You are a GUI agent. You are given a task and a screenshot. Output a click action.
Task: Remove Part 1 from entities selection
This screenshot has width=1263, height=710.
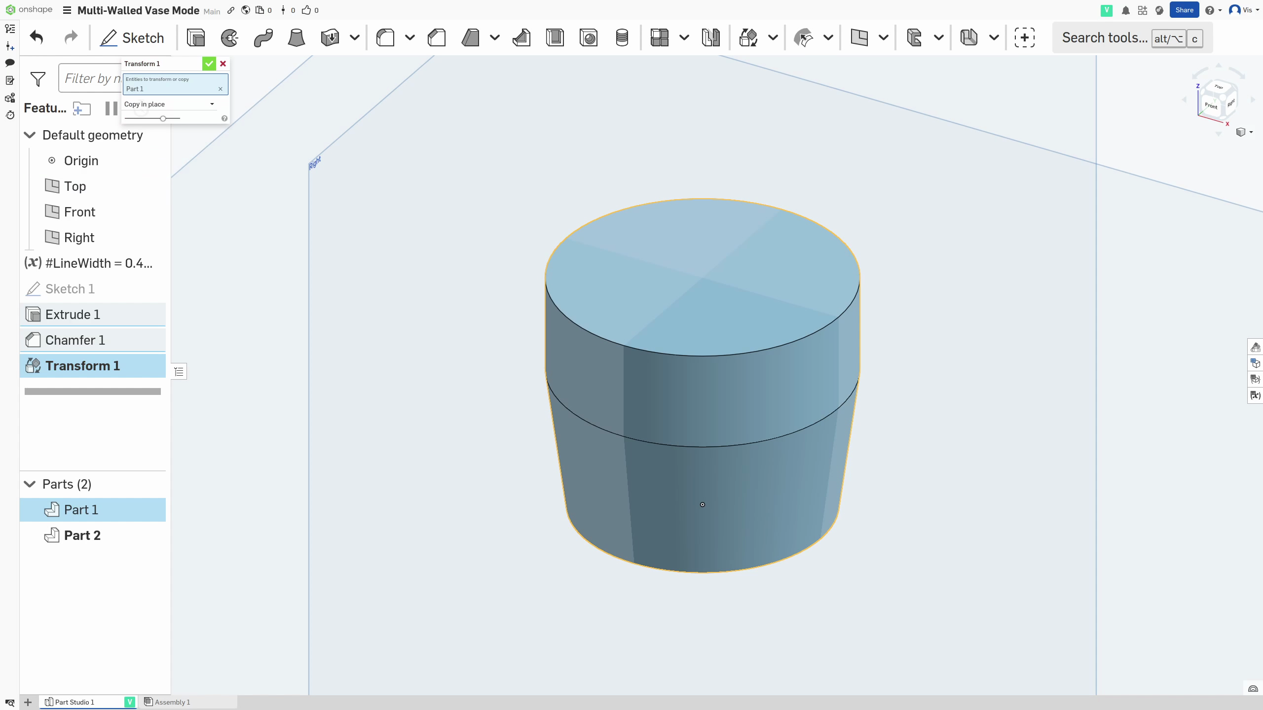(x=221, y=89)
